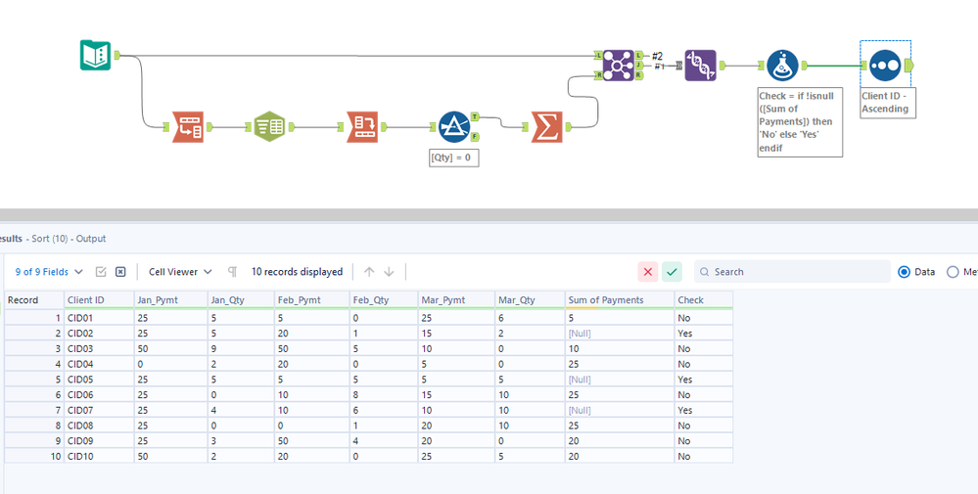Image resolution: width=978 pixels, height=494 pixels.
Task: Select the Transpose tool on canvas
Action: (188, 127)
